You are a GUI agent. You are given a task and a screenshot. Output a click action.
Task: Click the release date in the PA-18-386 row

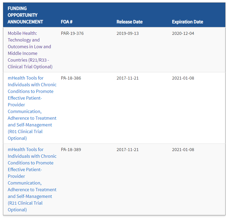127,78
